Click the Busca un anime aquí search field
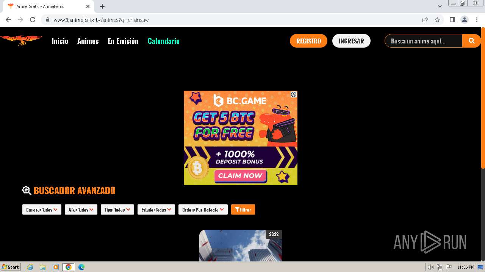The image size is (485, 272). (x=424, y=41)
